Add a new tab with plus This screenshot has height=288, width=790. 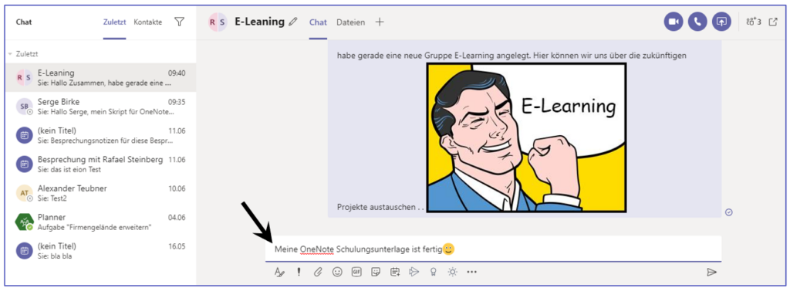(x=380, y=22)
